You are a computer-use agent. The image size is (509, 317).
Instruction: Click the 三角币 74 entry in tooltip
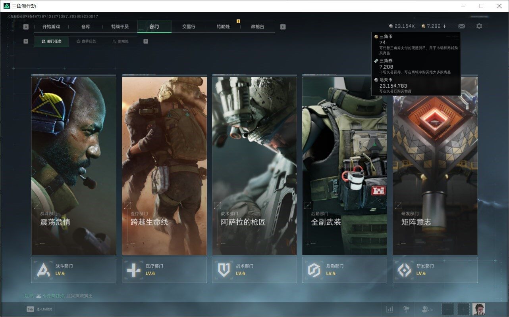point(416,44)
